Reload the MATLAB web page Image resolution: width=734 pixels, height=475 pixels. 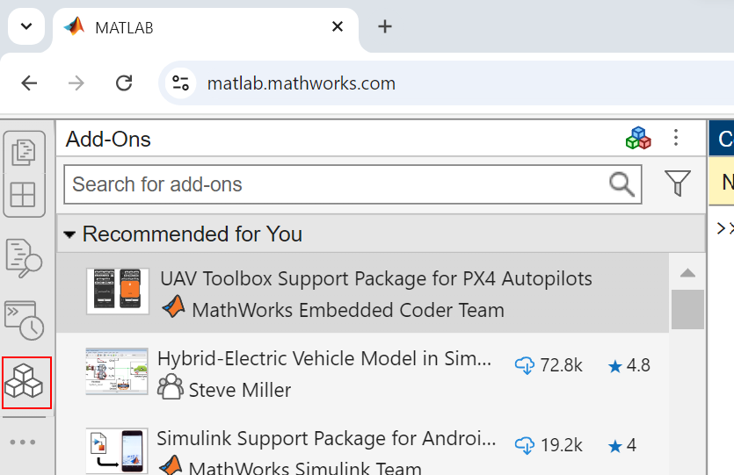click(124, 83)
